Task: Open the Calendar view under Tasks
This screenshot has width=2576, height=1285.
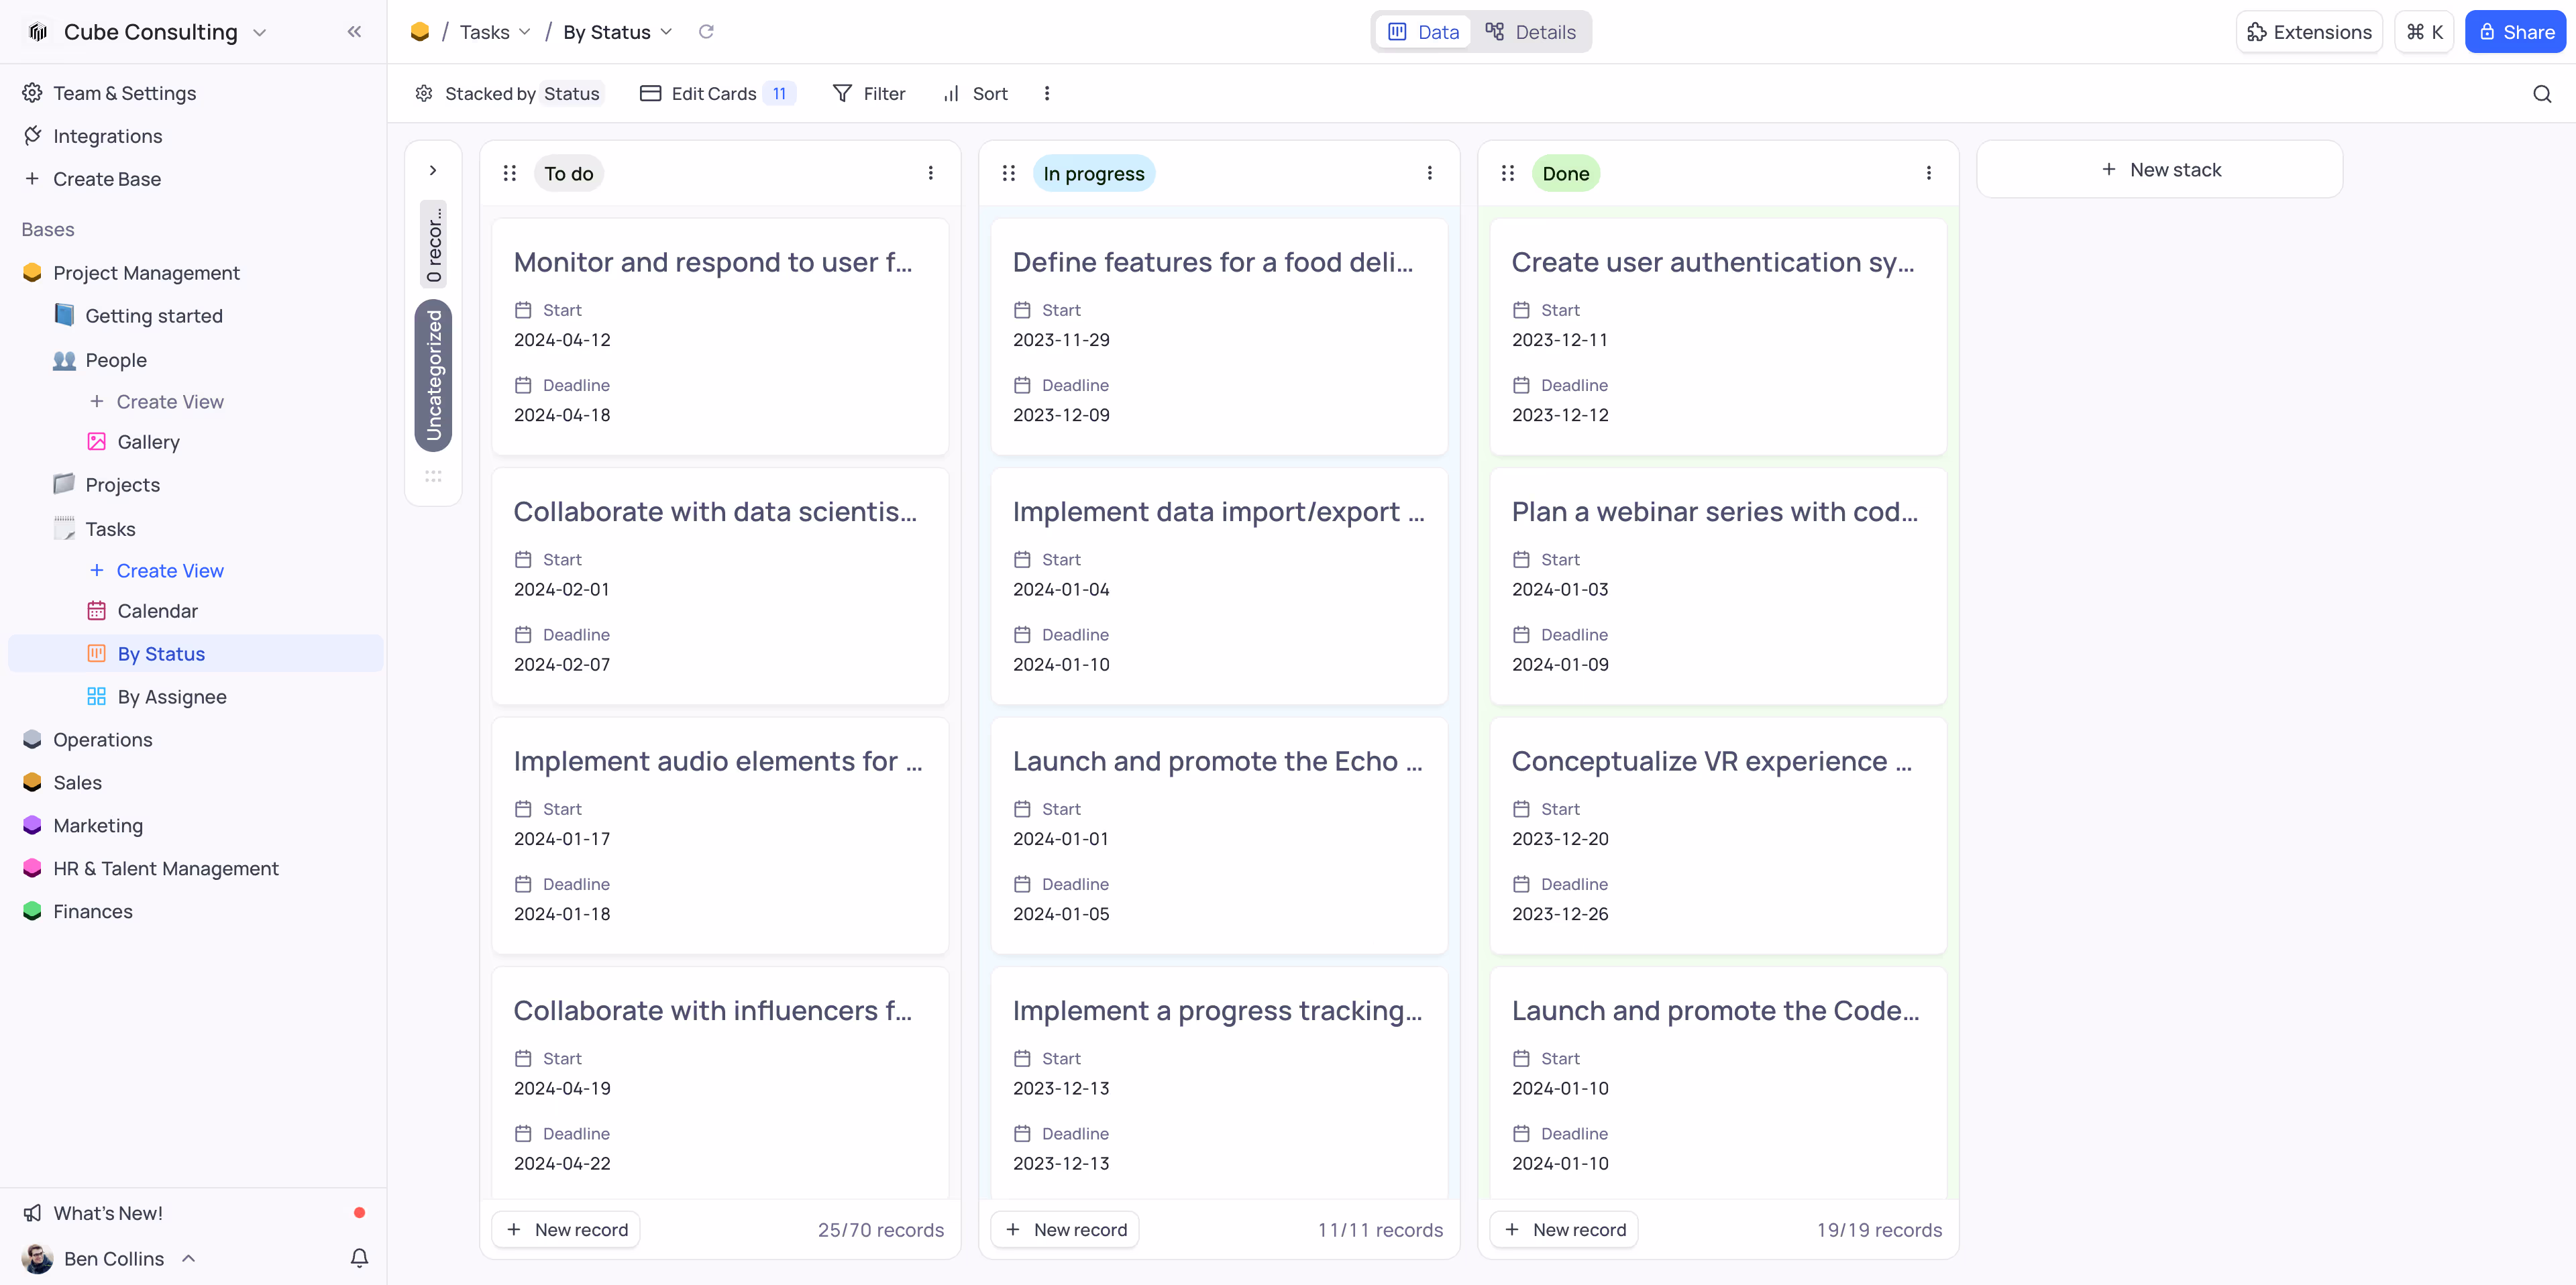Action: (x=157, y=611)
